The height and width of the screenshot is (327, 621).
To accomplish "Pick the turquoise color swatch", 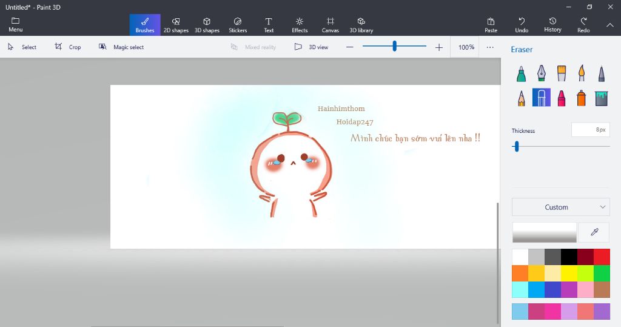I will click(536, 289).
